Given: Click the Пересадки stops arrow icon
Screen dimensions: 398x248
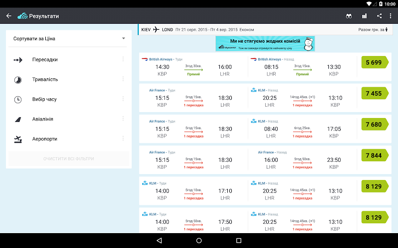Looking at the screenshot, I should (18, 60).
